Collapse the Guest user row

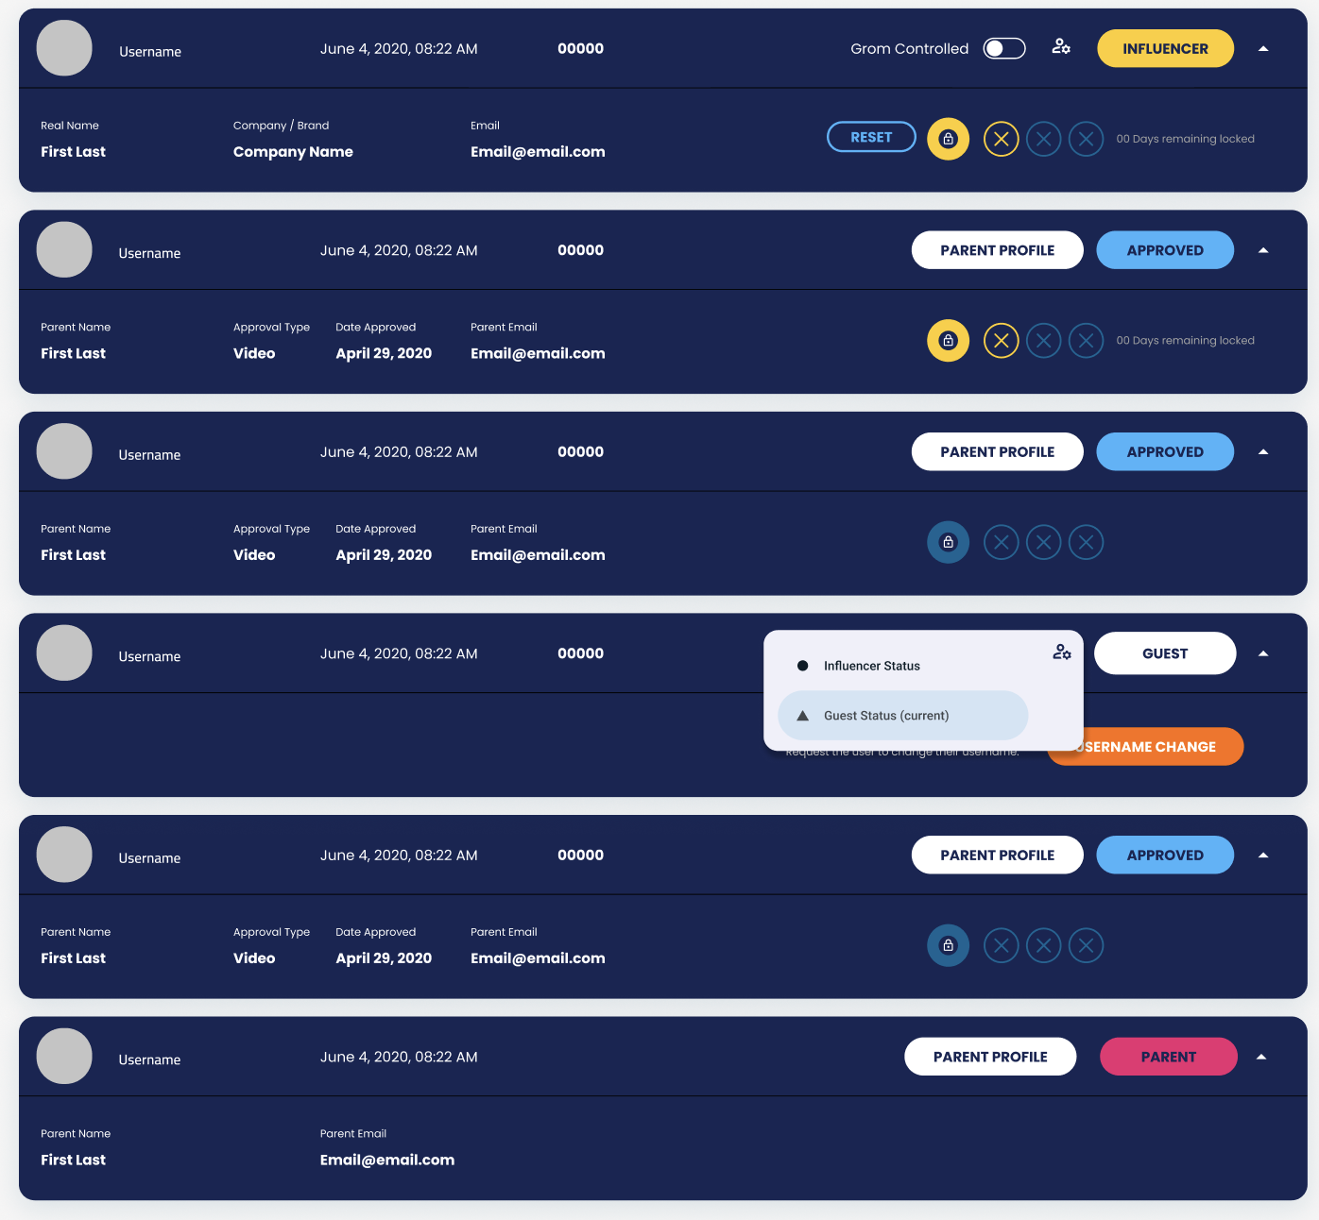tap(1263, 653)
